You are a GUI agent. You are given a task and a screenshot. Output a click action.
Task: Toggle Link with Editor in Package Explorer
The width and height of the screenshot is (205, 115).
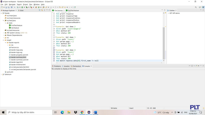point(42,10)
